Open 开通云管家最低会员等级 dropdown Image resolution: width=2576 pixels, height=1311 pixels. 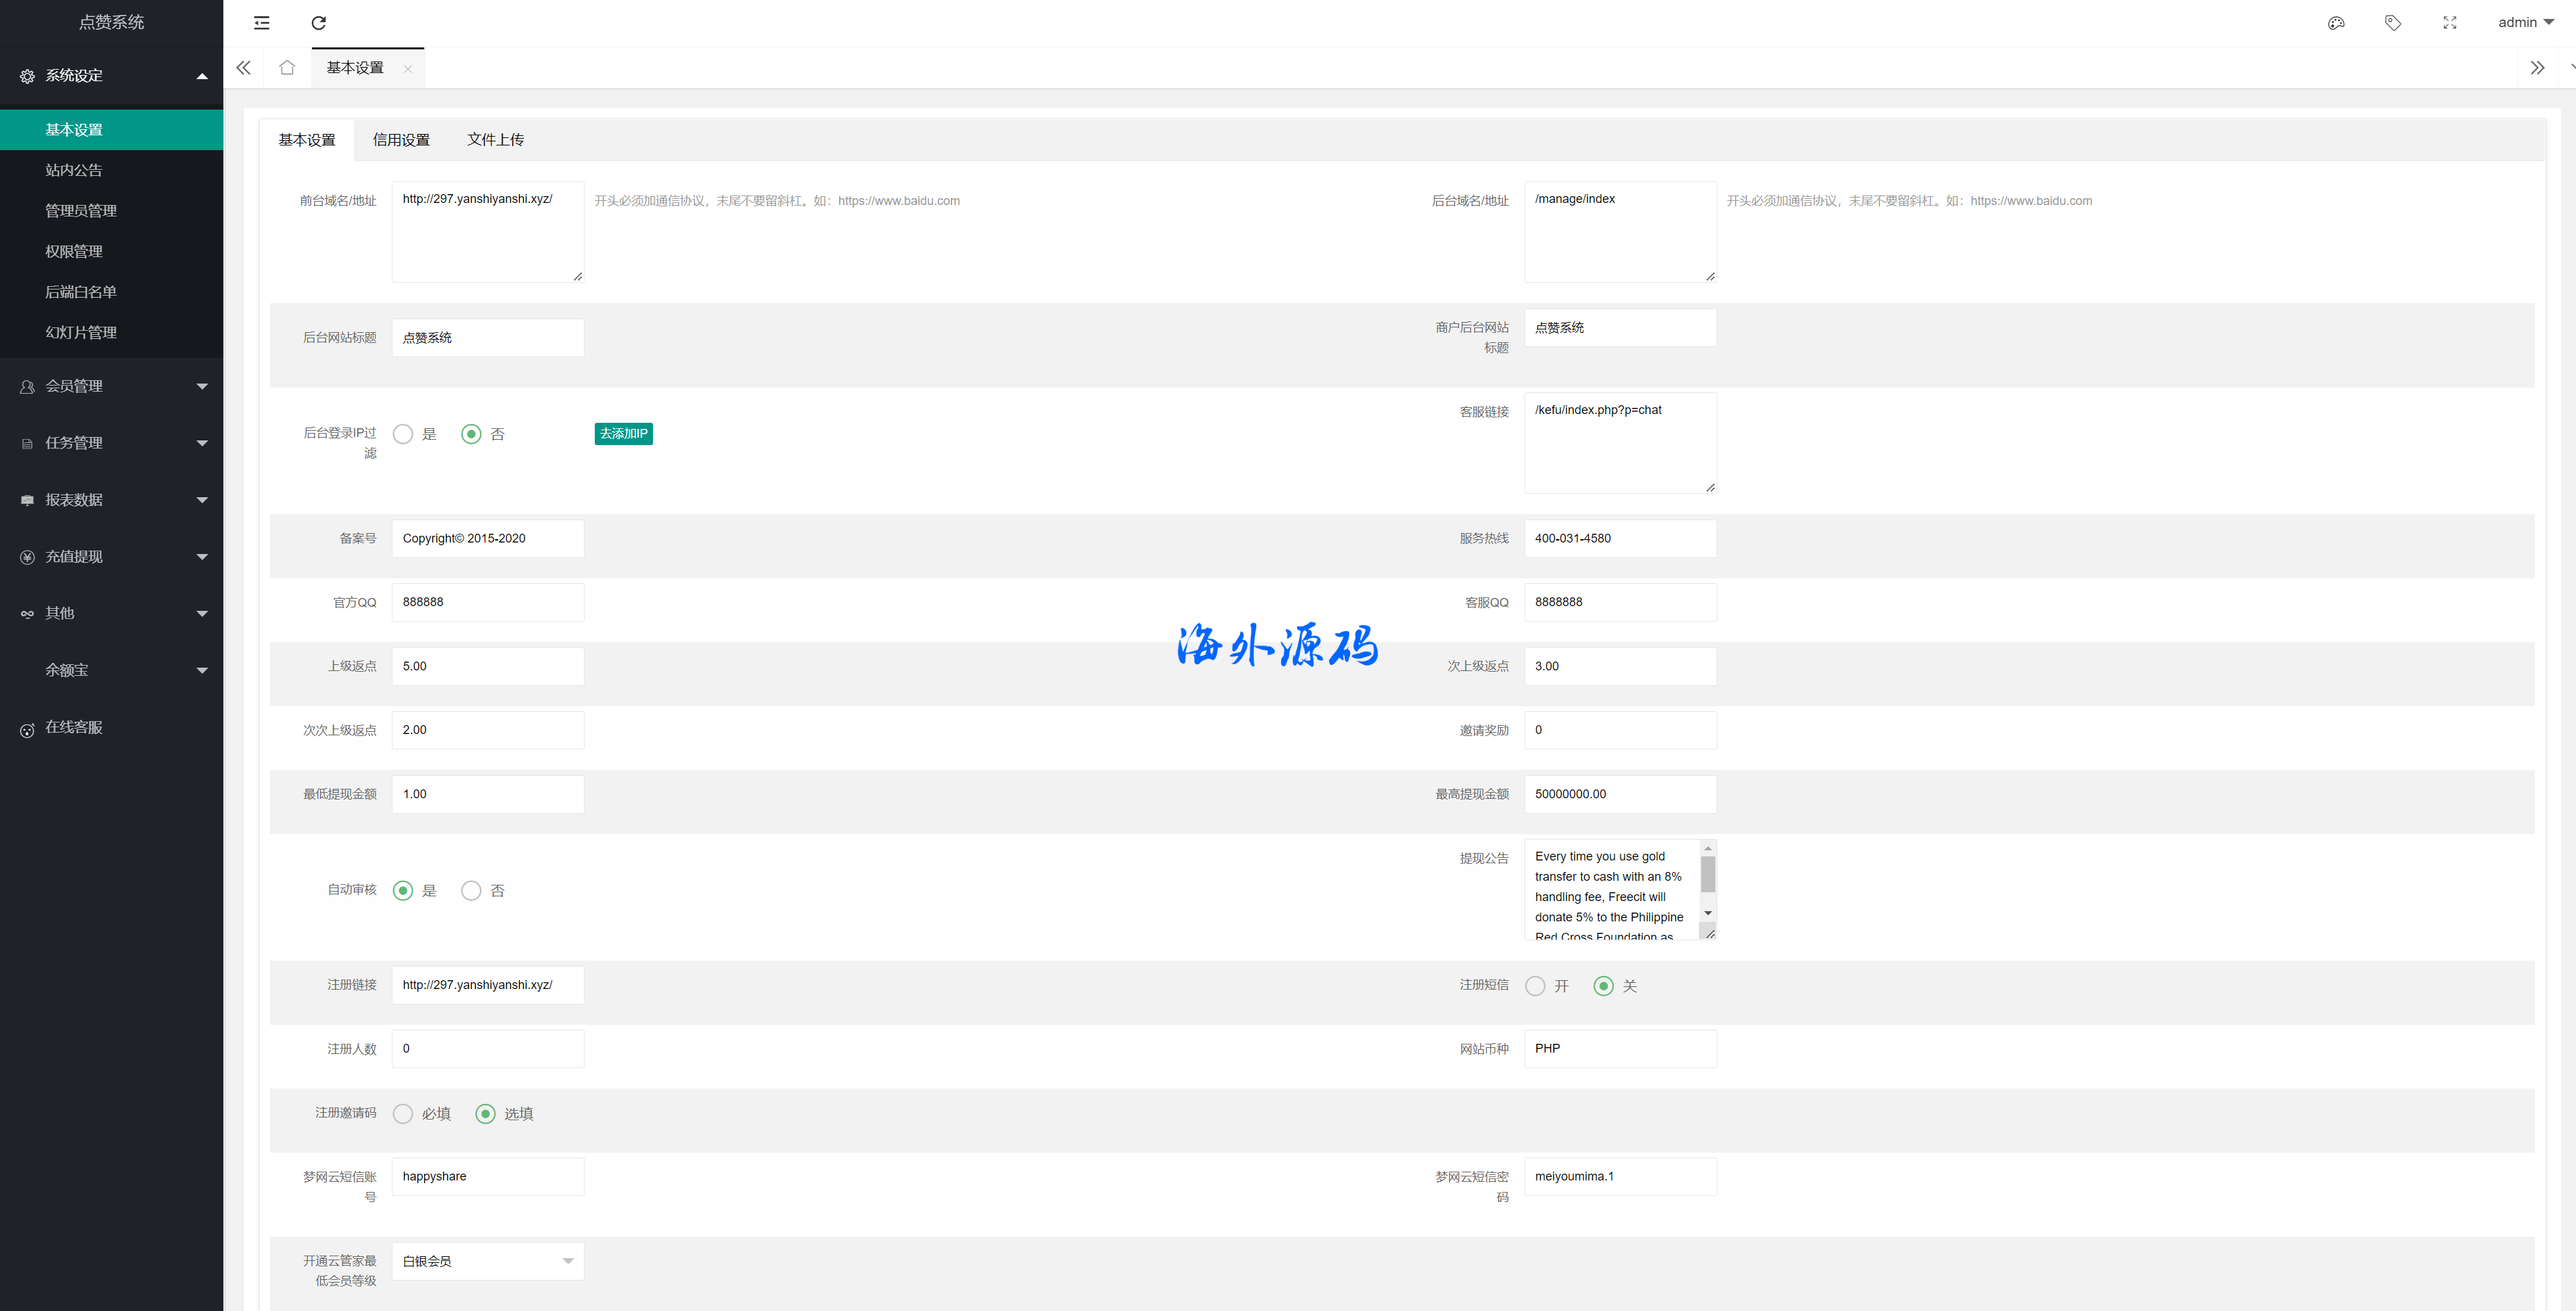click(487, 1261)
